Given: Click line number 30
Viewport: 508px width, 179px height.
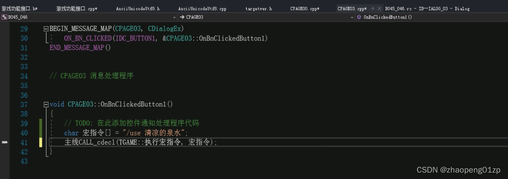Looking at the screenshot, I should [24, 39].
